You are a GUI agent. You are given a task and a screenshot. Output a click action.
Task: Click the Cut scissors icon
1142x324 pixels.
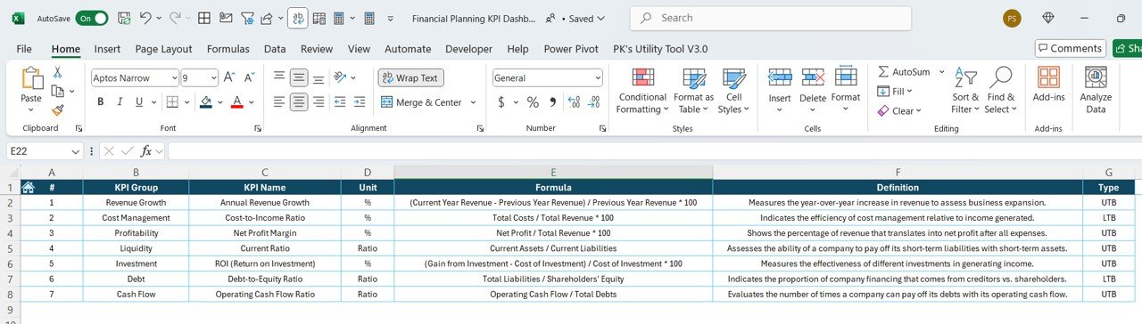coord(57,72)
